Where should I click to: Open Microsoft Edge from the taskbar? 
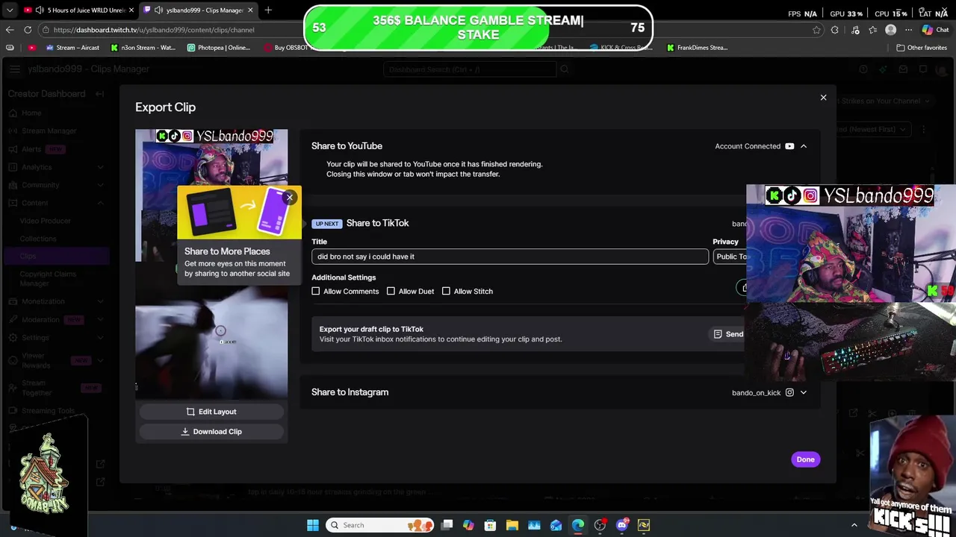[x=578, y=525]
